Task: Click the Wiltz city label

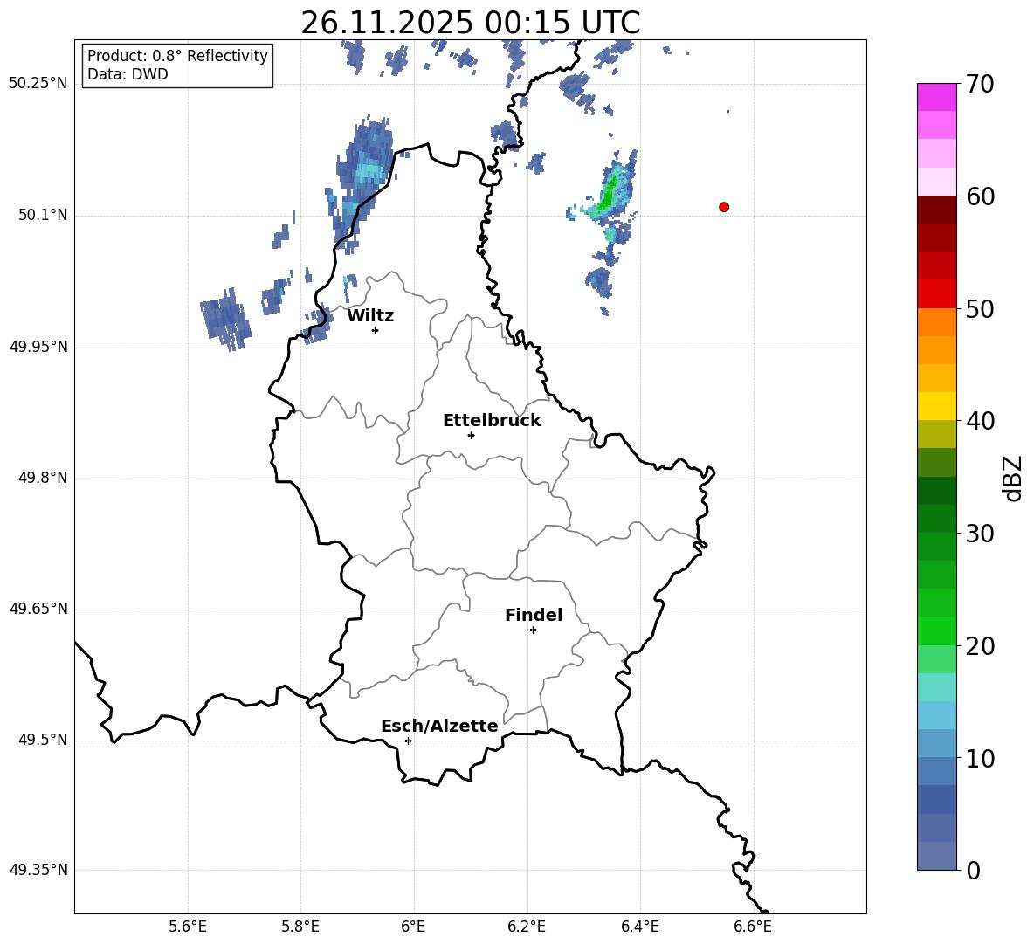Action: click(x=370, y=316)
